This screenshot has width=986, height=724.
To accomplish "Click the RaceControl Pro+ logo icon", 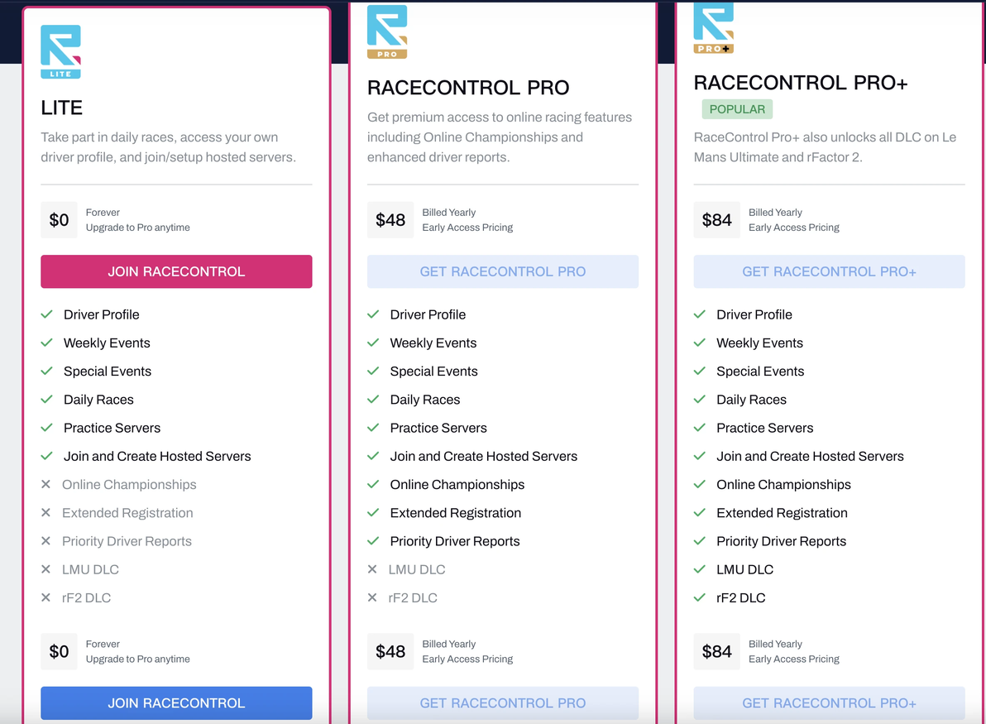I will [713, 28].
